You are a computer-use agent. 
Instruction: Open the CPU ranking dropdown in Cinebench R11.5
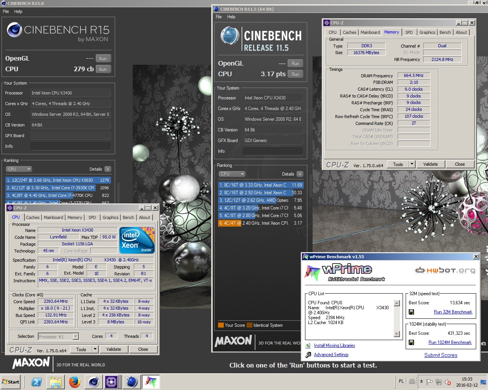(232, 174)
